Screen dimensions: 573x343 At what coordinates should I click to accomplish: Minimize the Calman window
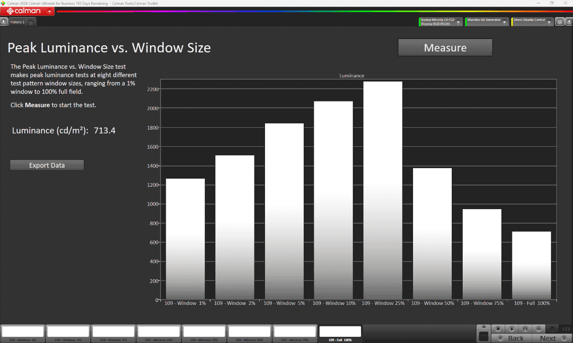(539, 3)
